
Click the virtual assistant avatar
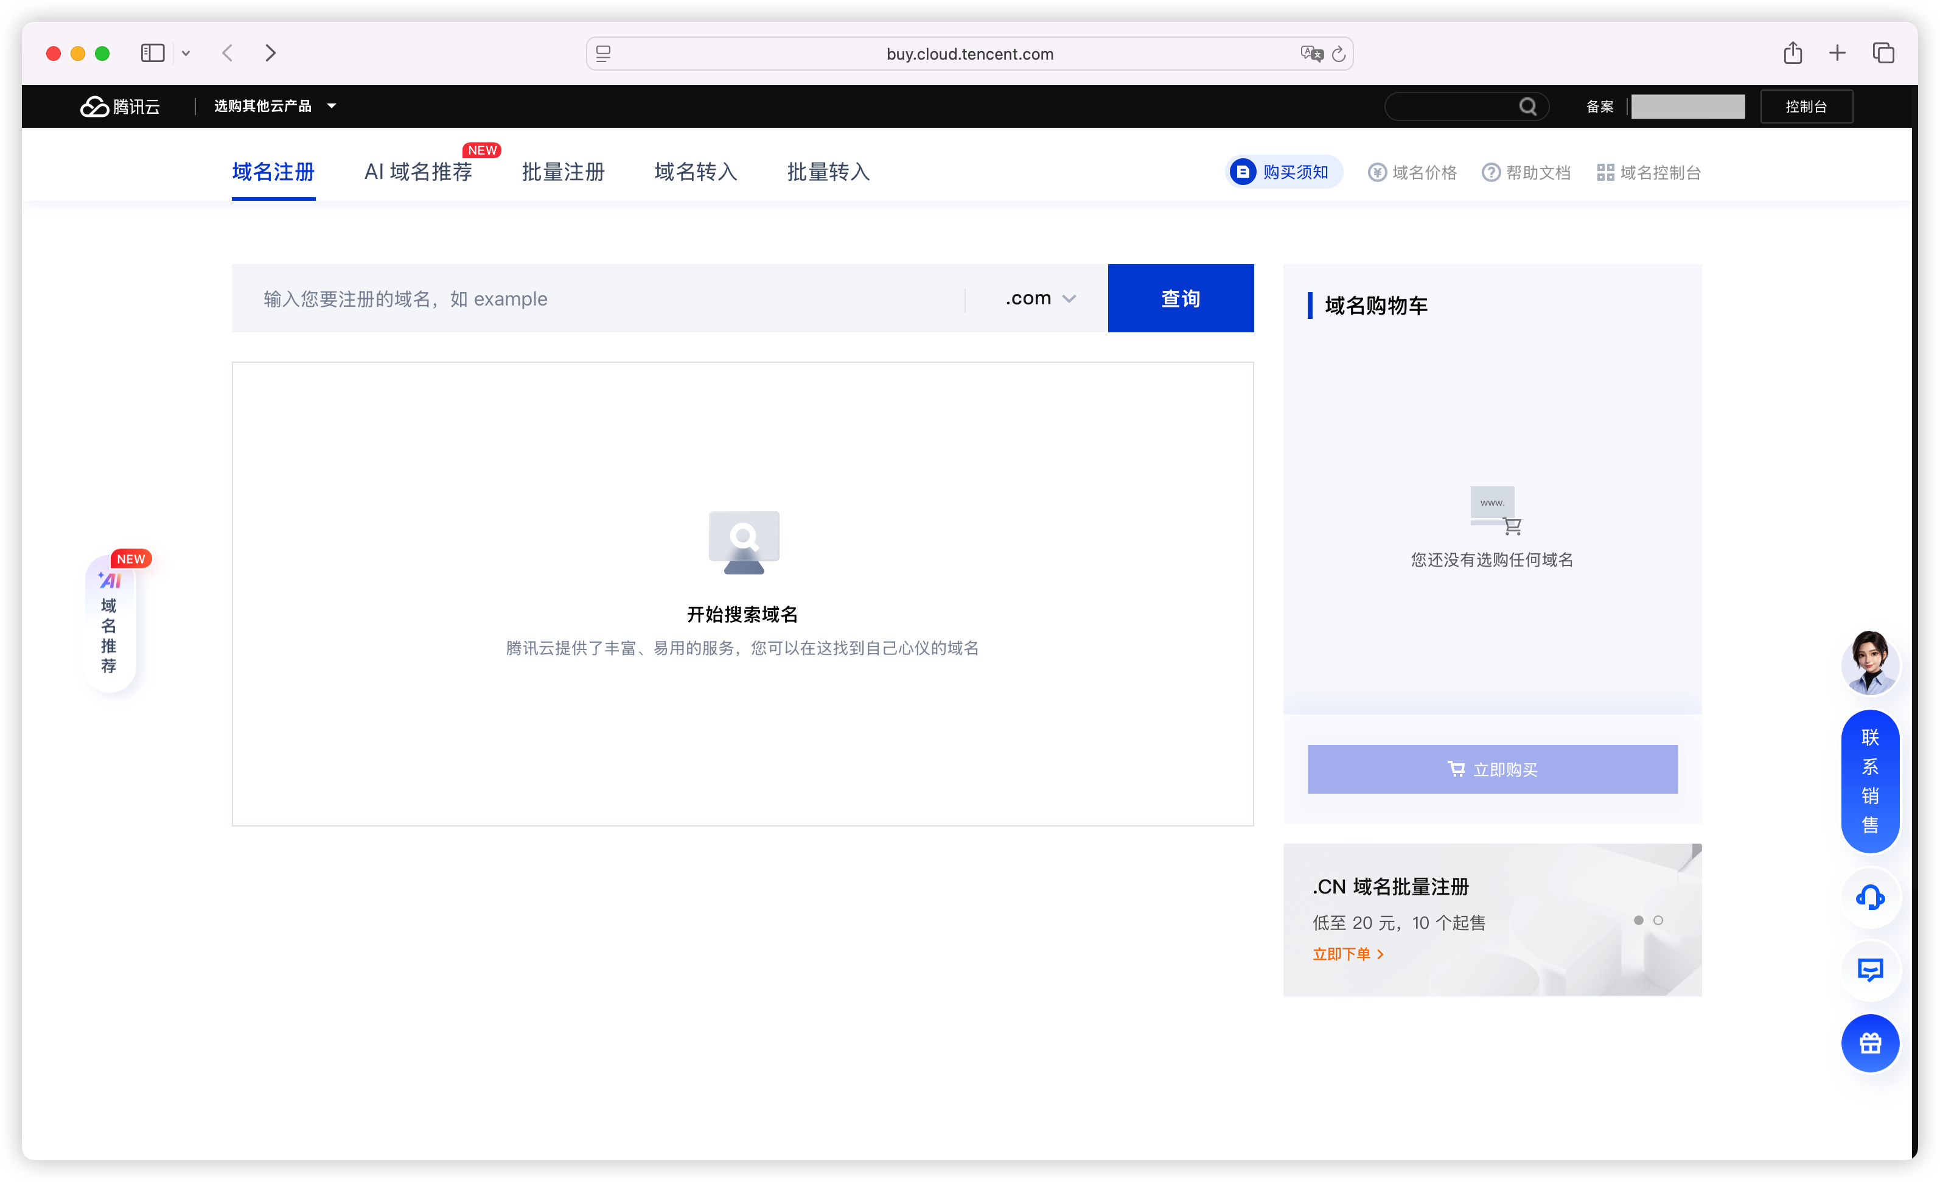(1870, 662)
